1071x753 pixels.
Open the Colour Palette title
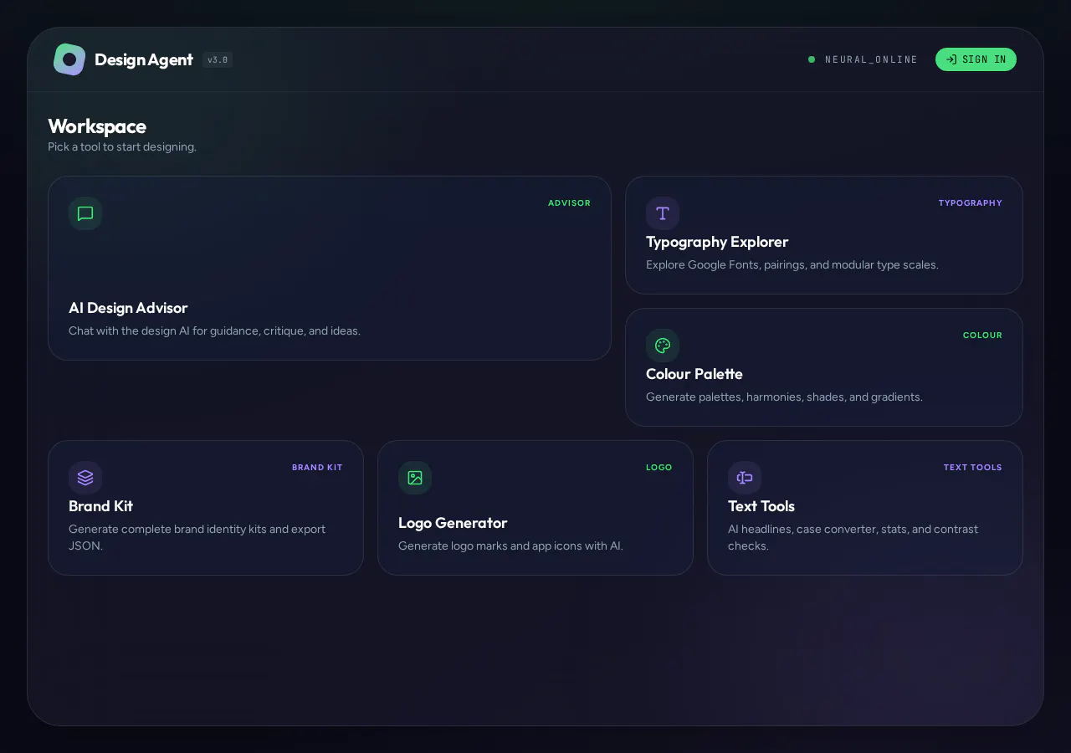694,374
